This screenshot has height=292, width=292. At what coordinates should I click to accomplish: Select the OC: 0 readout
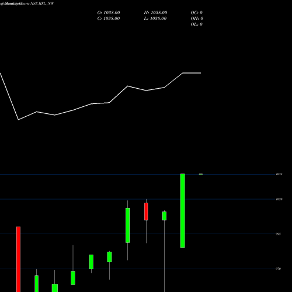point(197,13)
